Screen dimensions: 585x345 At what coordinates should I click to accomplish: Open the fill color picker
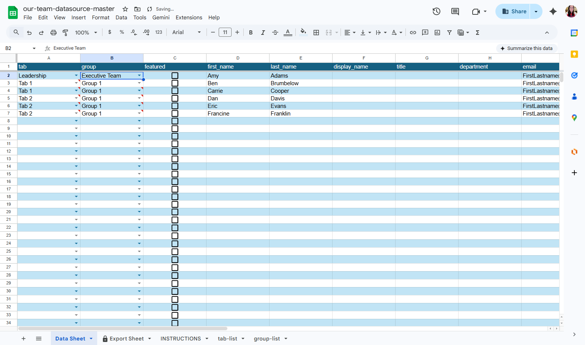(303, 33)
